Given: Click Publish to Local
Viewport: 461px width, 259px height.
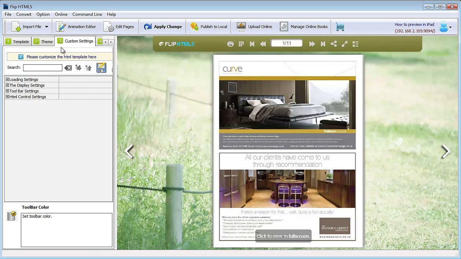Looking at the screenshot, I should pos(209,27).
